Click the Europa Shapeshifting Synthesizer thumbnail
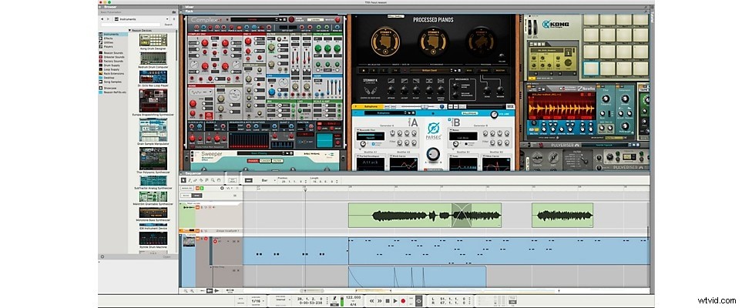This screenshot has width=752, height=308. (153, 101)
